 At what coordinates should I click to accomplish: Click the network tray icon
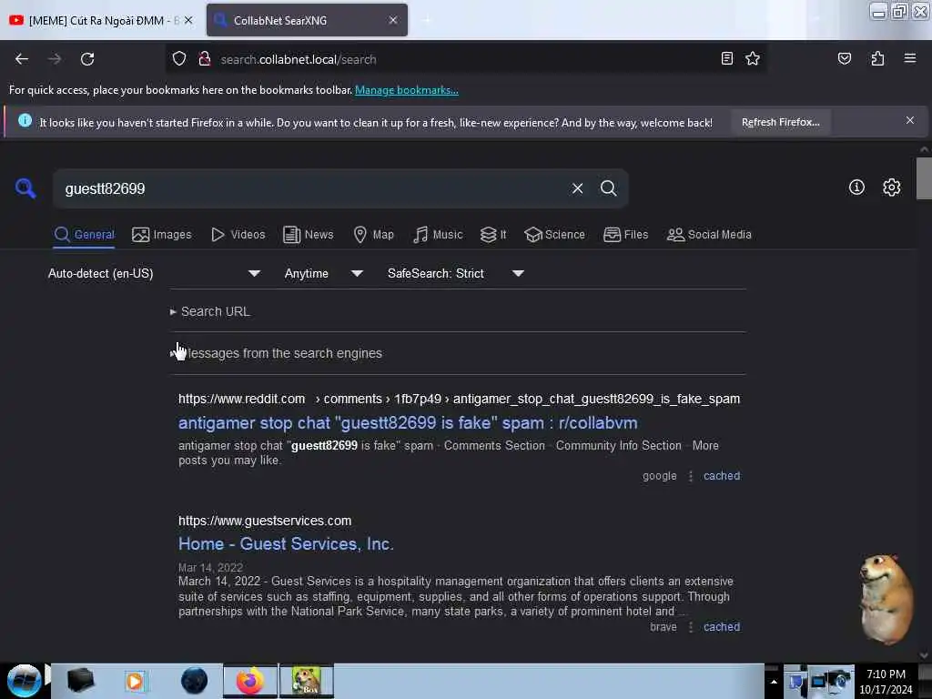818,682
